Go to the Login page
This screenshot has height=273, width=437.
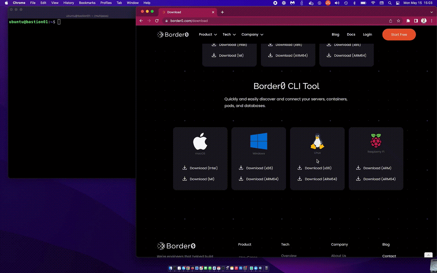[367, 34]
